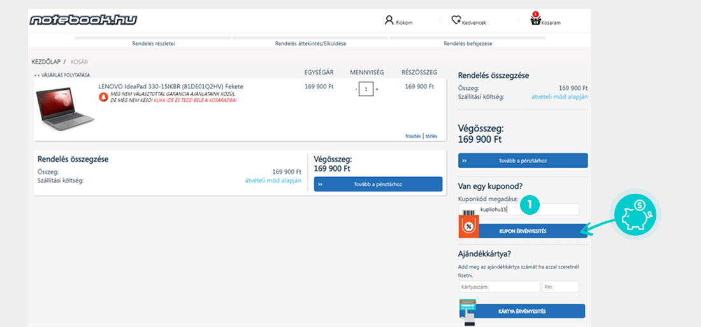Open the Fiókom account icon
Screen dimensions: 701x327
(x=389, y=20)
